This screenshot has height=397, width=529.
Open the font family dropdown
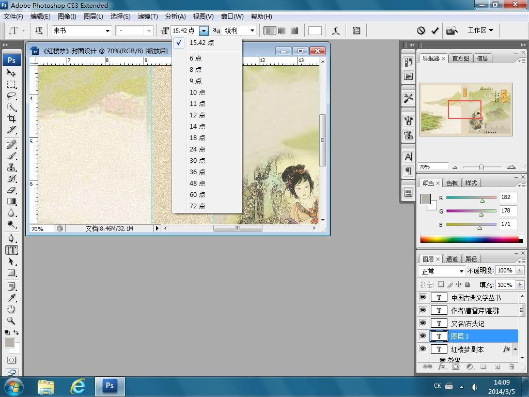pos(107,30)
